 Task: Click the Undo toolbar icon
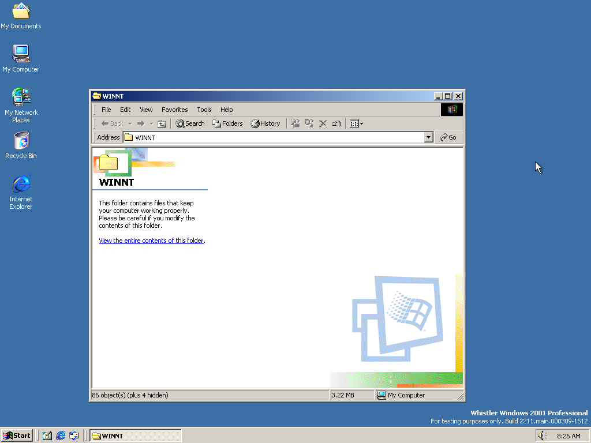pyautogui.click(x=336, y=123)
